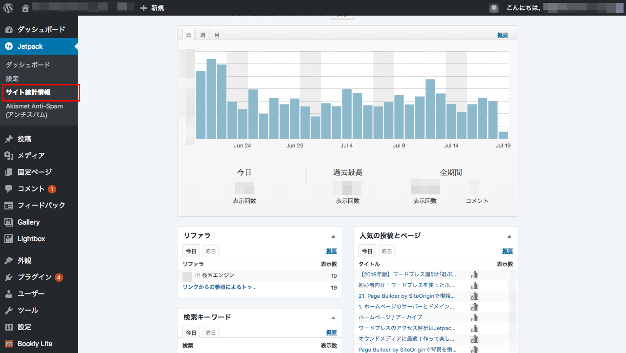Open the post 1. ホームページのサーバーとドメイン…
The height and width of the screenshot is (353, 626).
(407, 307)
